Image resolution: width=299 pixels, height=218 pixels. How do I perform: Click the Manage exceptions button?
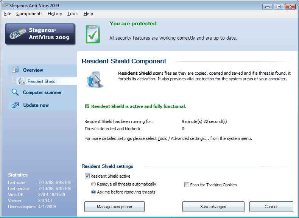pyautogui.click(x=114, y=207)
